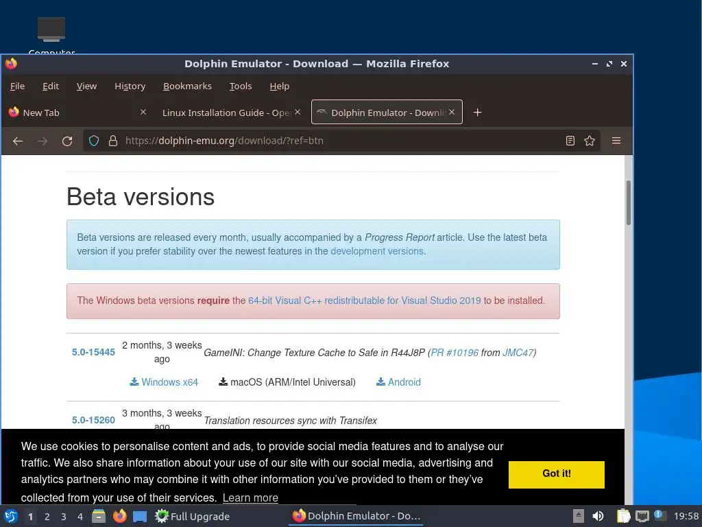This screenshot has height=527, width=702.
Task: Switch to virtual desktop 3
Action: point(64,517)
